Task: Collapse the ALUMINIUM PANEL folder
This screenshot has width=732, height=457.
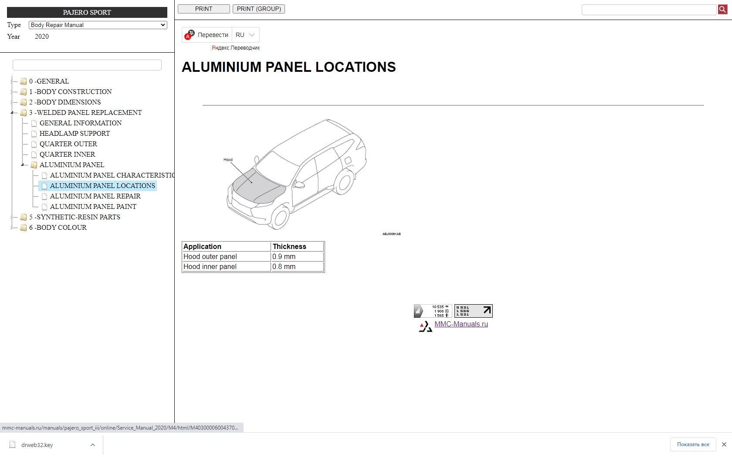Action: click(x=23, y=165)
